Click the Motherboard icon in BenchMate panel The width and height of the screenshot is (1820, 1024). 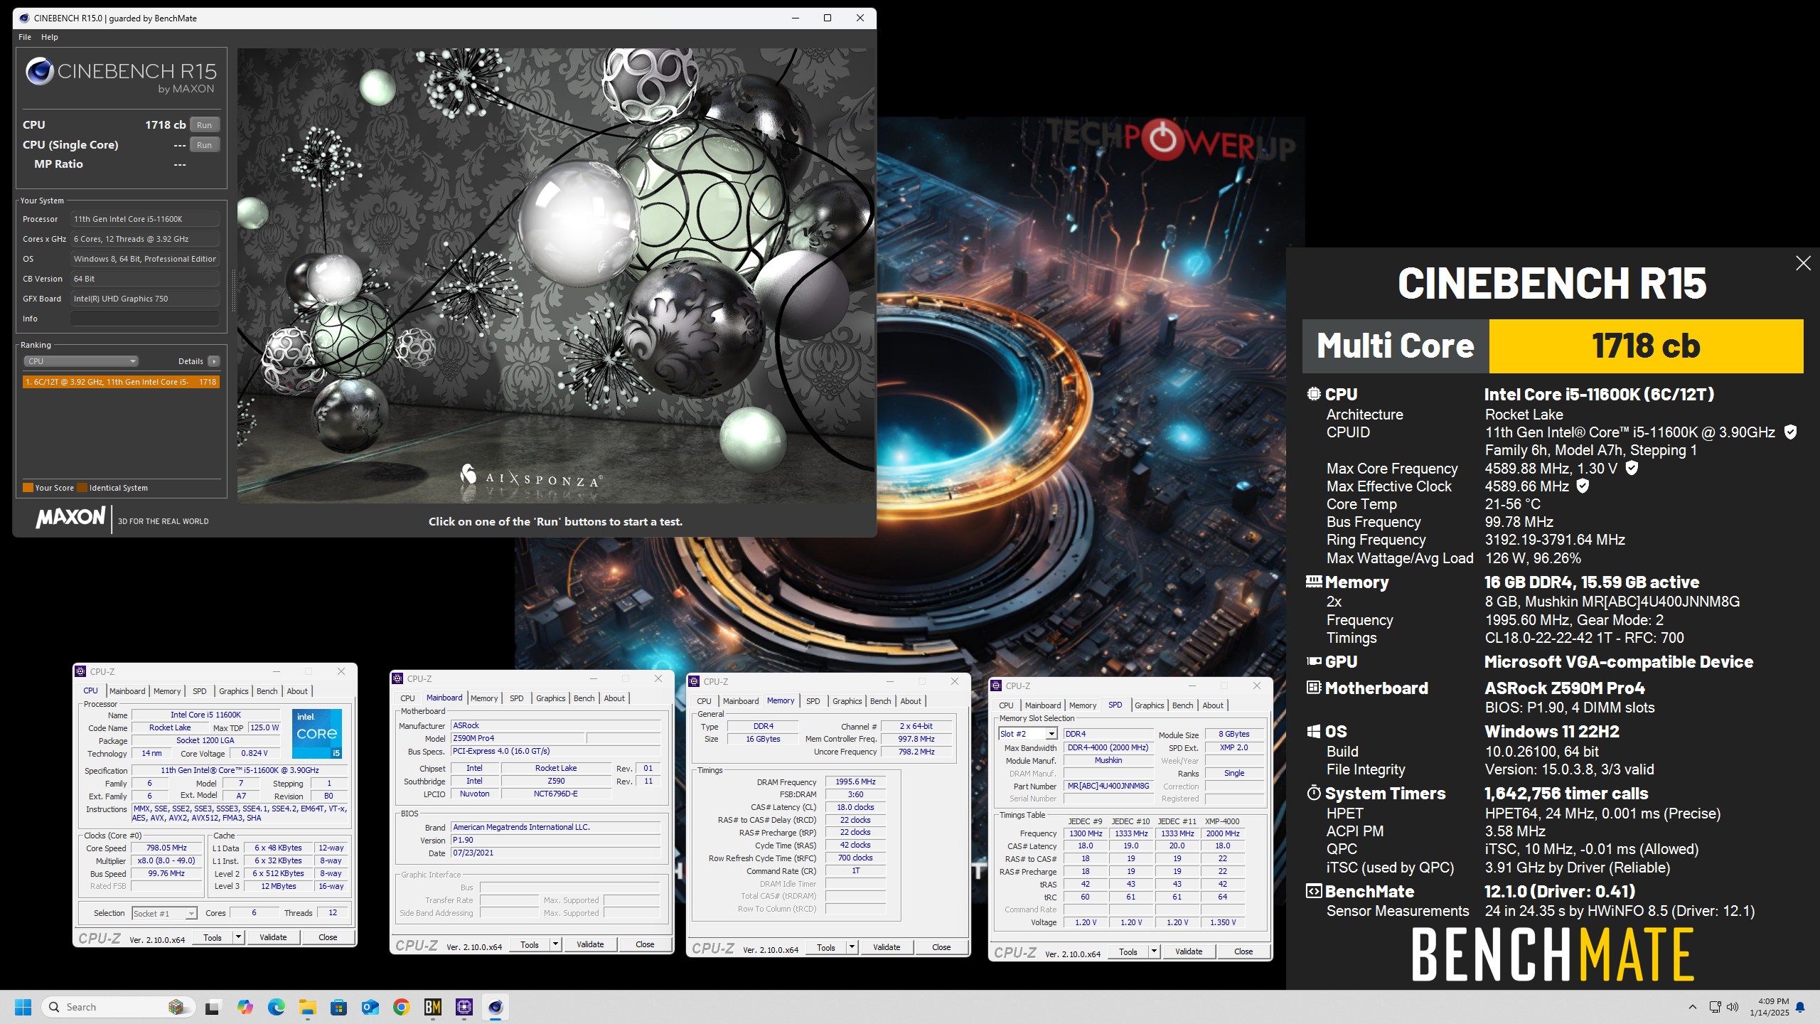[1313, 688]
